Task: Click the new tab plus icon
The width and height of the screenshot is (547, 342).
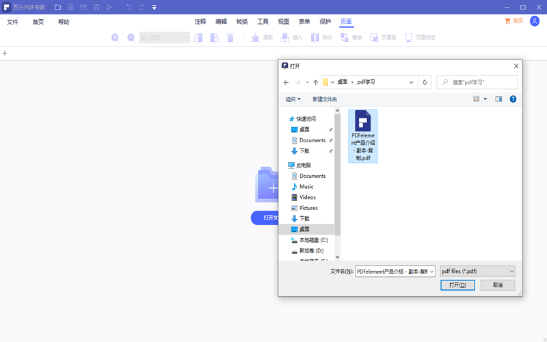Action: (5, 53)
